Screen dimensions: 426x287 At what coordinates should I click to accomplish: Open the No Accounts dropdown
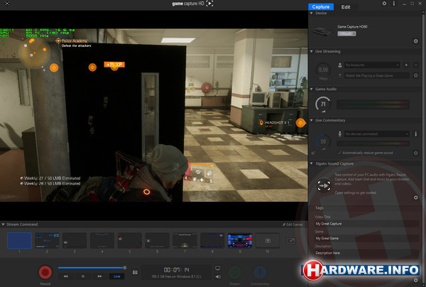372,65
